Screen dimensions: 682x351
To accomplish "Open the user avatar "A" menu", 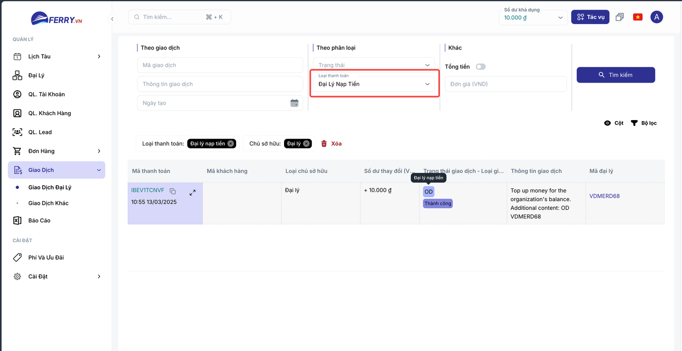I will [x=657, y=17].
